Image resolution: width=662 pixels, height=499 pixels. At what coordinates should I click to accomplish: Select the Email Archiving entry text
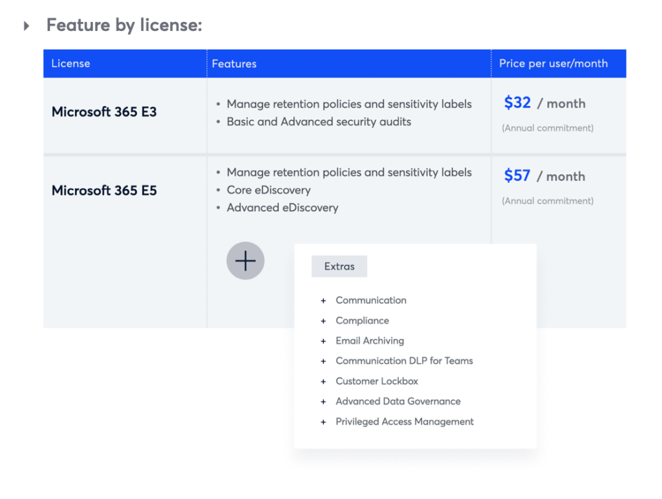click(370, 341)
